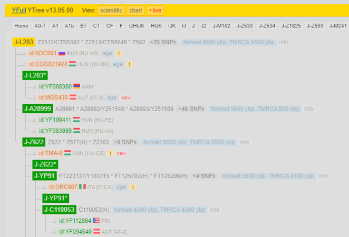Viewport: 349px width, 237px height.
Task: Click 'formed 4300 ybp, TMRCA 4300 ybp' label
Action: (x=160, y=210)
